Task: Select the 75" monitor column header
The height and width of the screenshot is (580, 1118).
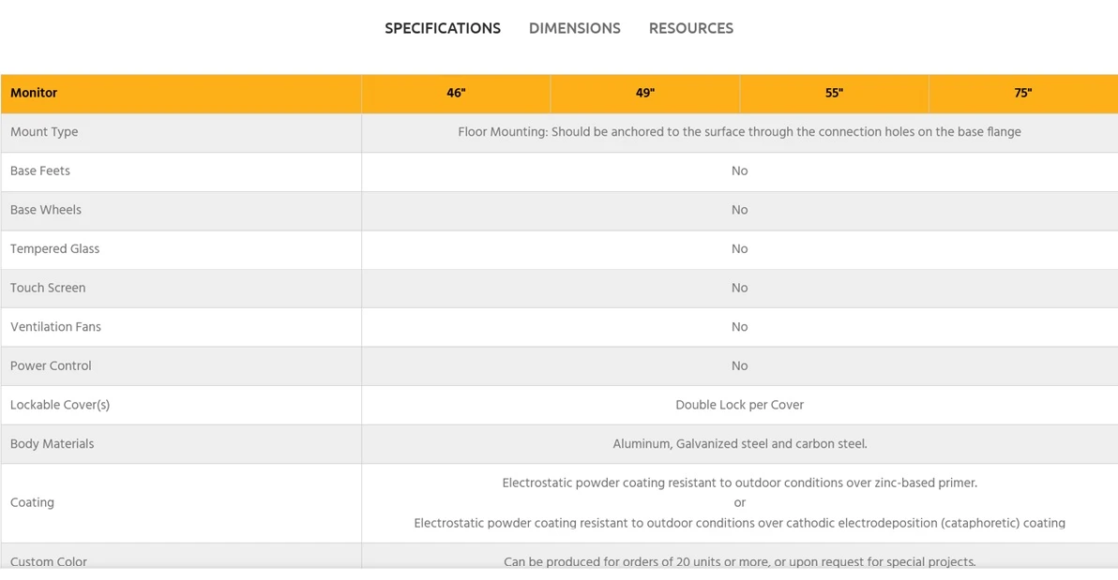Action: (1022, 93)
